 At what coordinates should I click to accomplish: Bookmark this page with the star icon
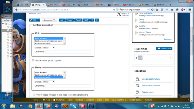click(152, 10)
